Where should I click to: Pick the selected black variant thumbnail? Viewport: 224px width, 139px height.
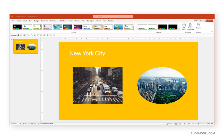(163, 27)
